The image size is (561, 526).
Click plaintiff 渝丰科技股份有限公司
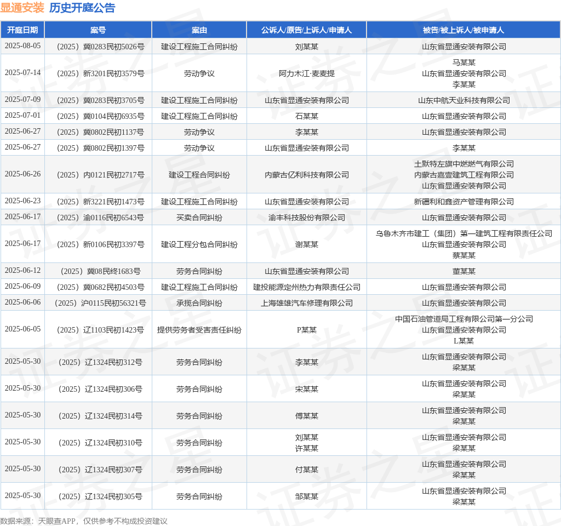pos(307,218)
